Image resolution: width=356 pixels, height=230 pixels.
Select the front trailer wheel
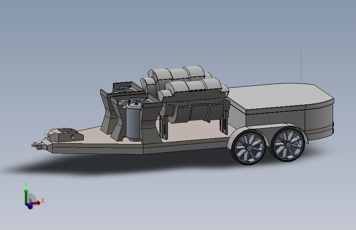click(249, 147)
